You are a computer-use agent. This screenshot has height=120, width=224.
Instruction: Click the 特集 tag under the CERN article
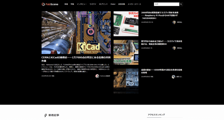(53, 76)
